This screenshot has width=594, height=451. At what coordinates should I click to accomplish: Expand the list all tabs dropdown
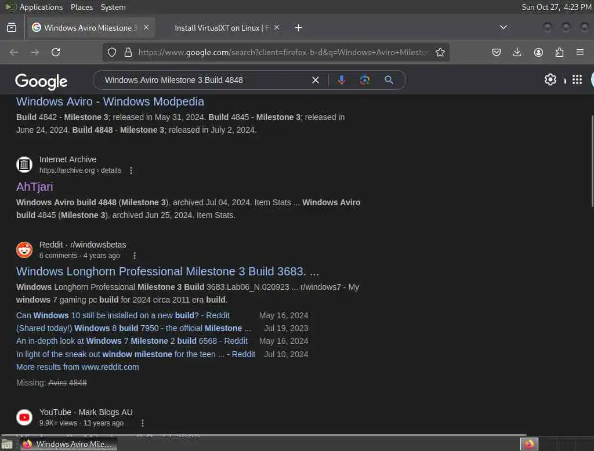click(503, 27)
